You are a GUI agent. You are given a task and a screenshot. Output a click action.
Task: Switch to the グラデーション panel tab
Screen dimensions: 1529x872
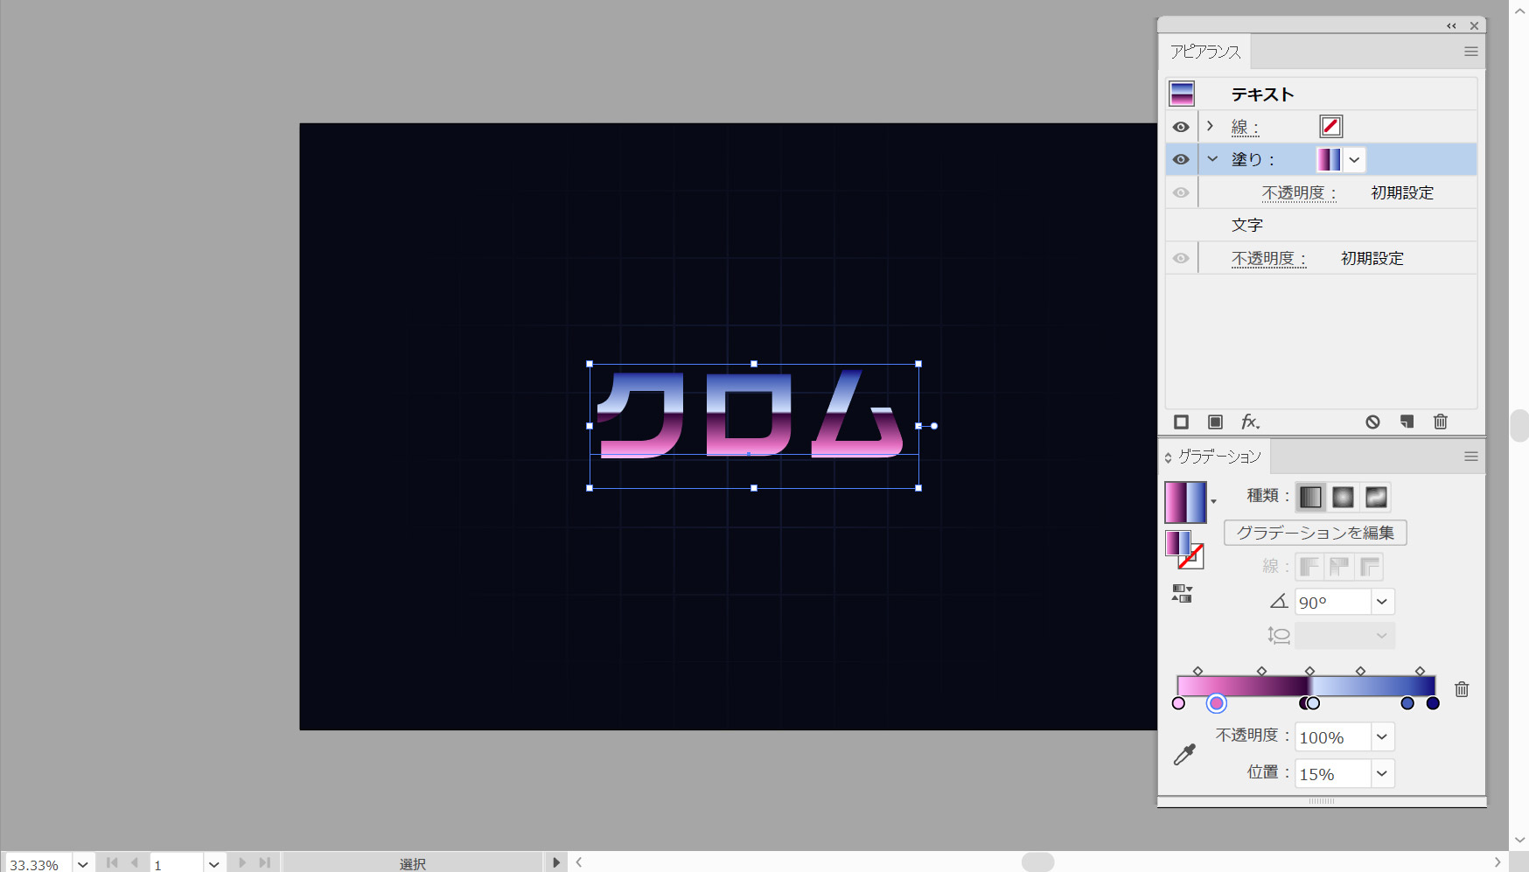click(1218, 457)
